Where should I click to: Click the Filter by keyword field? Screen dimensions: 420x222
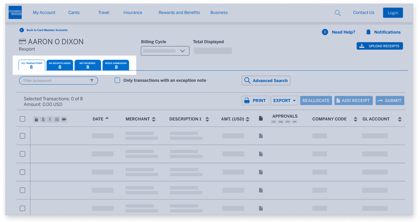tap(55, 81)
